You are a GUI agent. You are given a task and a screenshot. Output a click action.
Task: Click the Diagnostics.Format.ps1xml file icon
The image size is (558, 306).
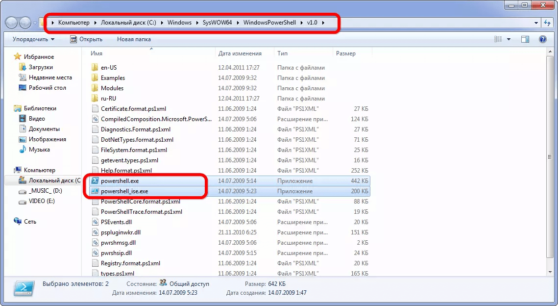pos(95,129)
